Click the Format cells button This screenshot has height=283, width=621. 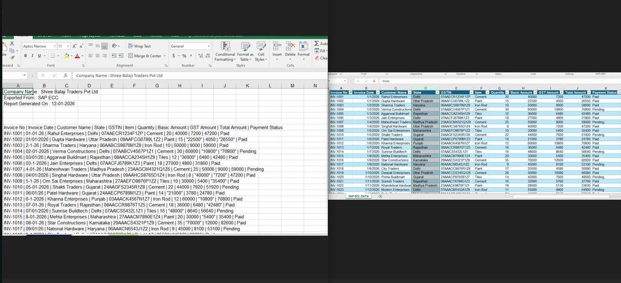point(304,52)
